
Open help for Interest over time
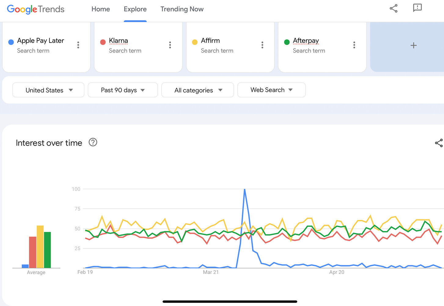coord(93,142)
